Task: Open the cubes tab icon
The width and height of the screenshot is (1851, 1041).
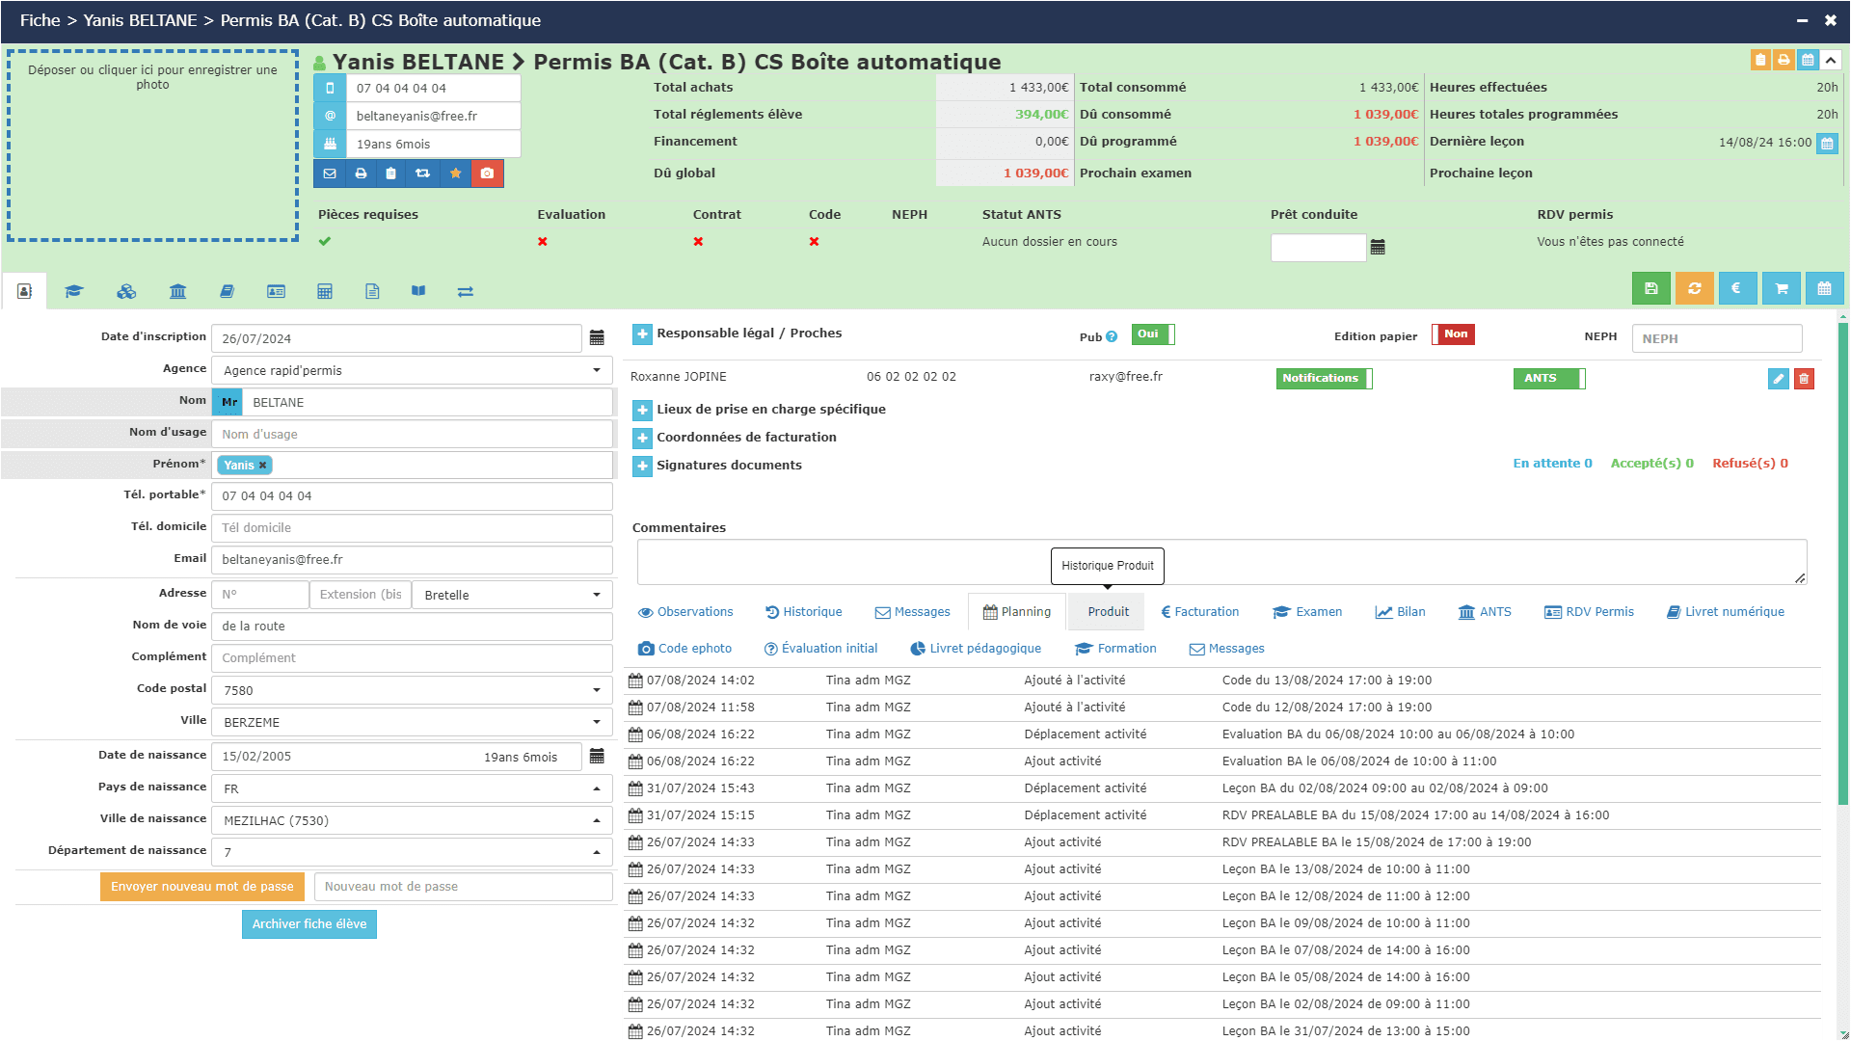Action: click(126, 291)
